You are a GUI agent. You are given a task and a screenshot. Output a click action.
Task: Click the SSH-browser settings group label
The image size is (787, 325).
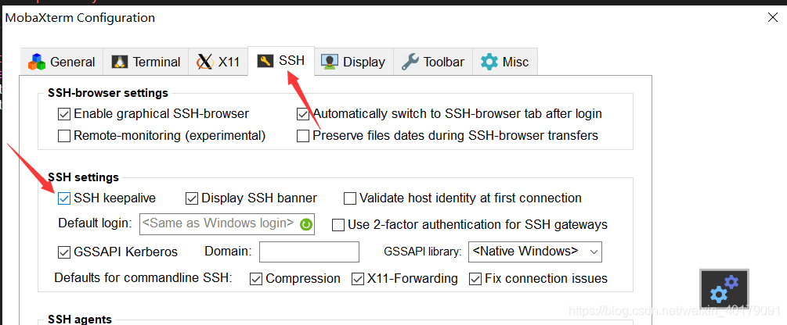pos(108,93)
